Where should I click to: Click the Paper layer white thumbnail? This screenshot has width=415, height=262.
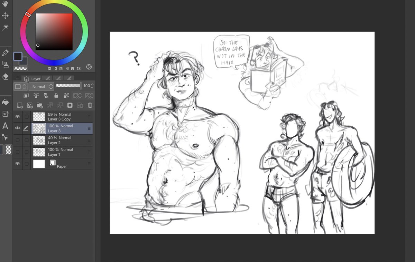39,164
